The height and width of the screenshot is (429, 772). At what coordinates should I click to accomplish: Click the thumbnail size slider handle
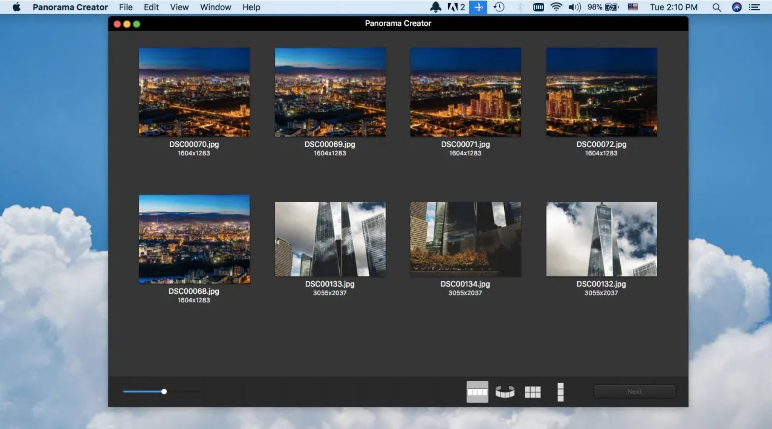164,391
